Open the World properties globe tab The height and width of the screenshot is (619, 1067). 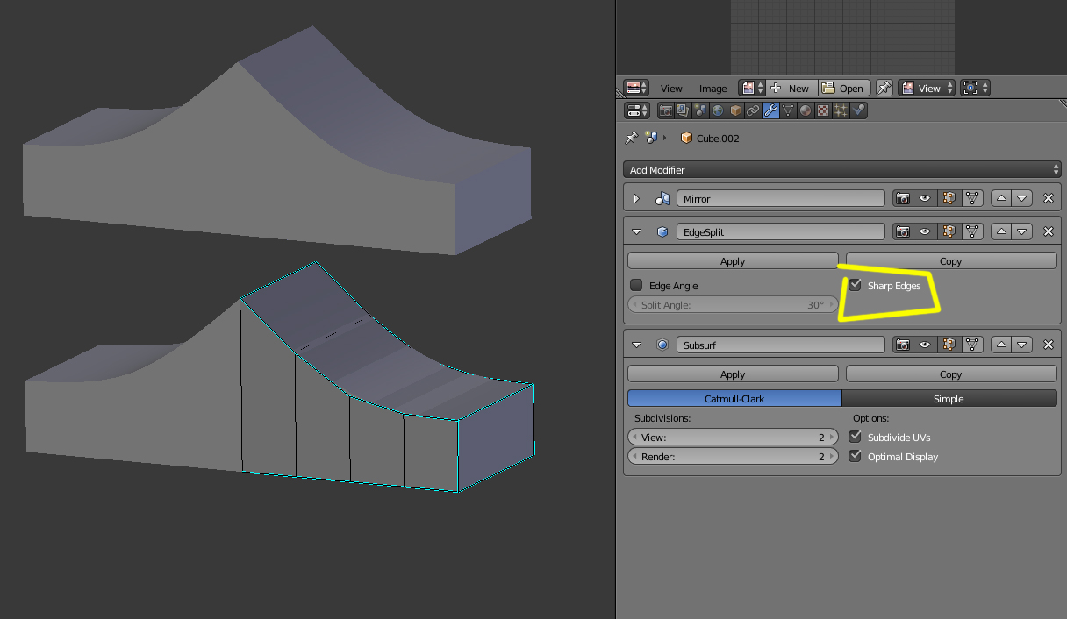[718, 110]
